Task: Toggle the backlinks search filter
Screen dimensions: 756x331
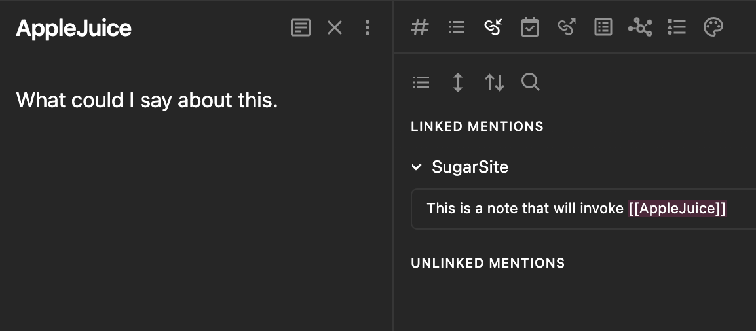Action: [x=531, y=82]
